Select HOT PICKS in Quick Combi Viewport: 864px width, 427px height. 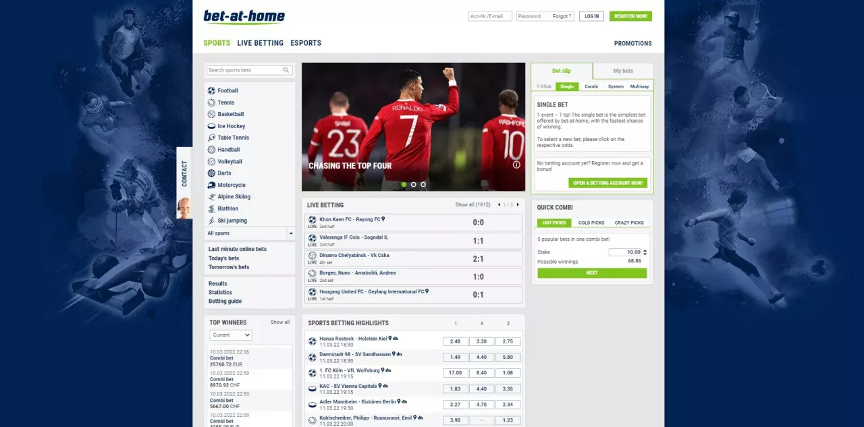click(x=554, y=223)
